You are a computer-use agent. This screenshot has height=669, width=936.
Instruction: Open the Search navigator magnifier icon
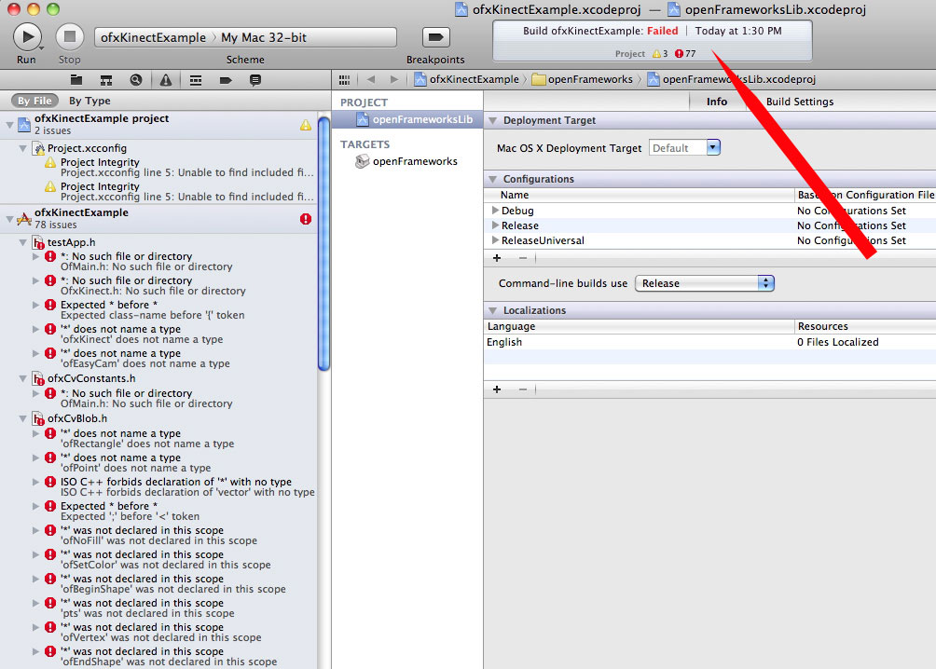coord(136,80)
